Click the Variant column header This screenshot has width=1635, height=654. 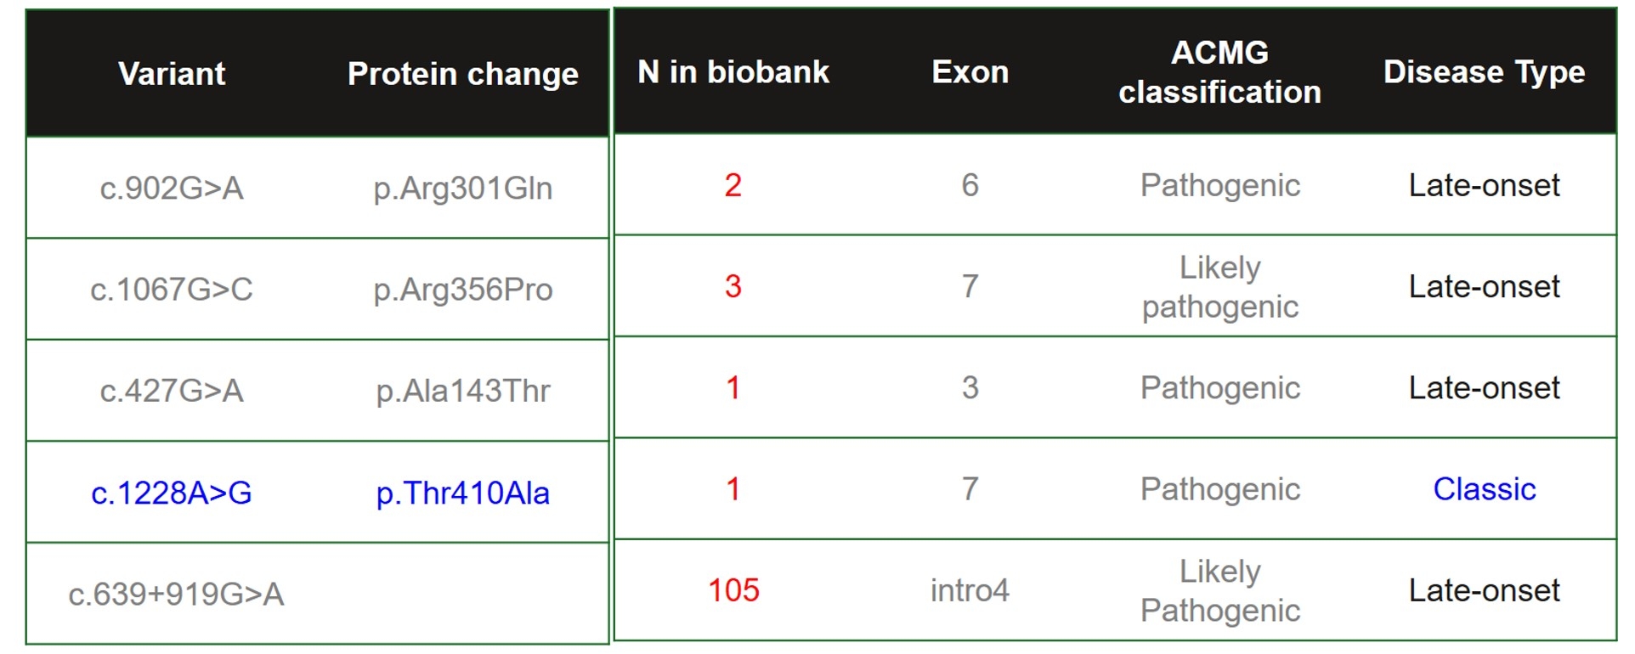[x=172, y=74]
